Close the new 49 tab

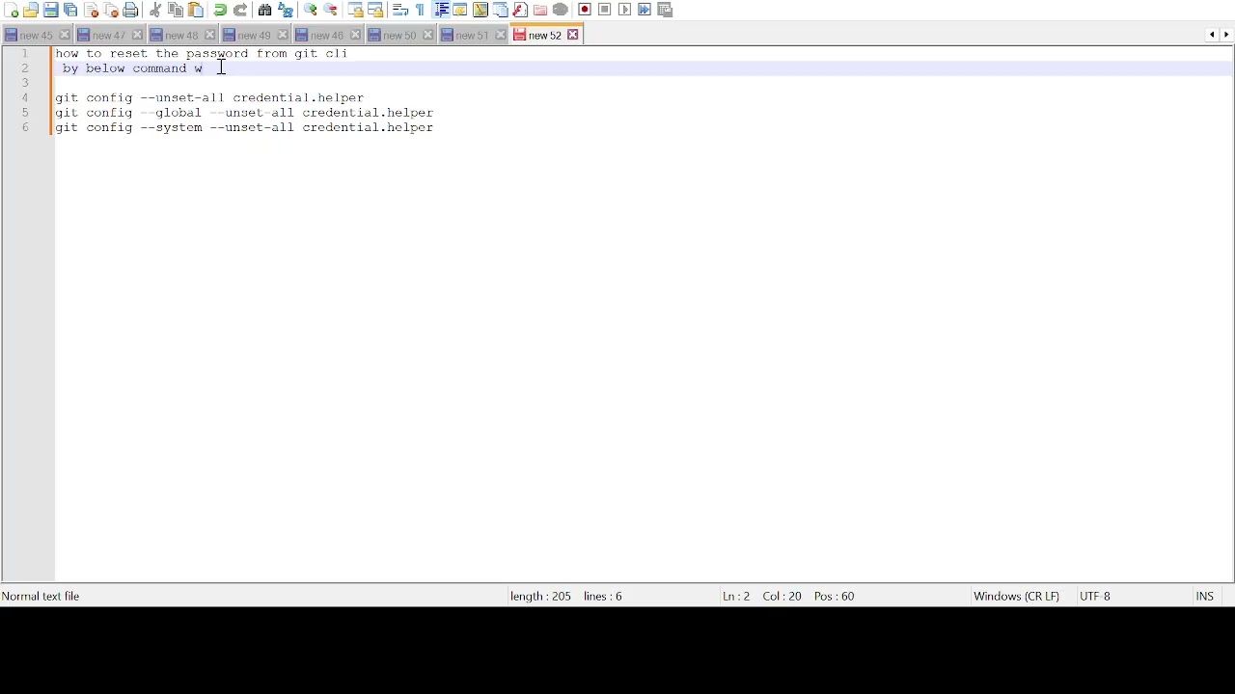point(283,36)
